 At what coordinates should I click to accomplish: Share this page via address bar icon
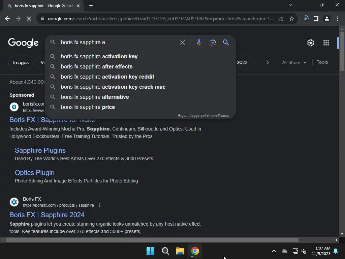point(281,19)
